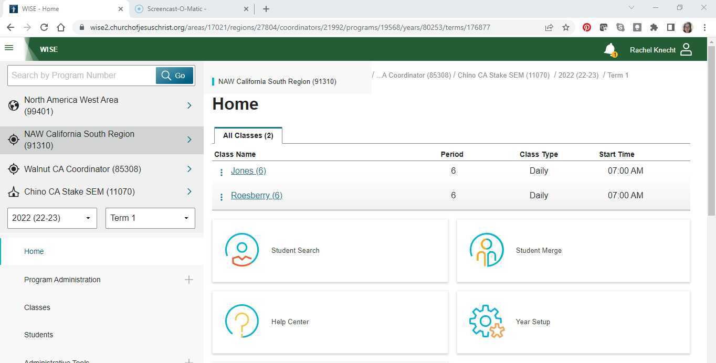The image size is (716, 363).
Task: Click the Search by Program Number field
Action: click(x=81, y=76)
